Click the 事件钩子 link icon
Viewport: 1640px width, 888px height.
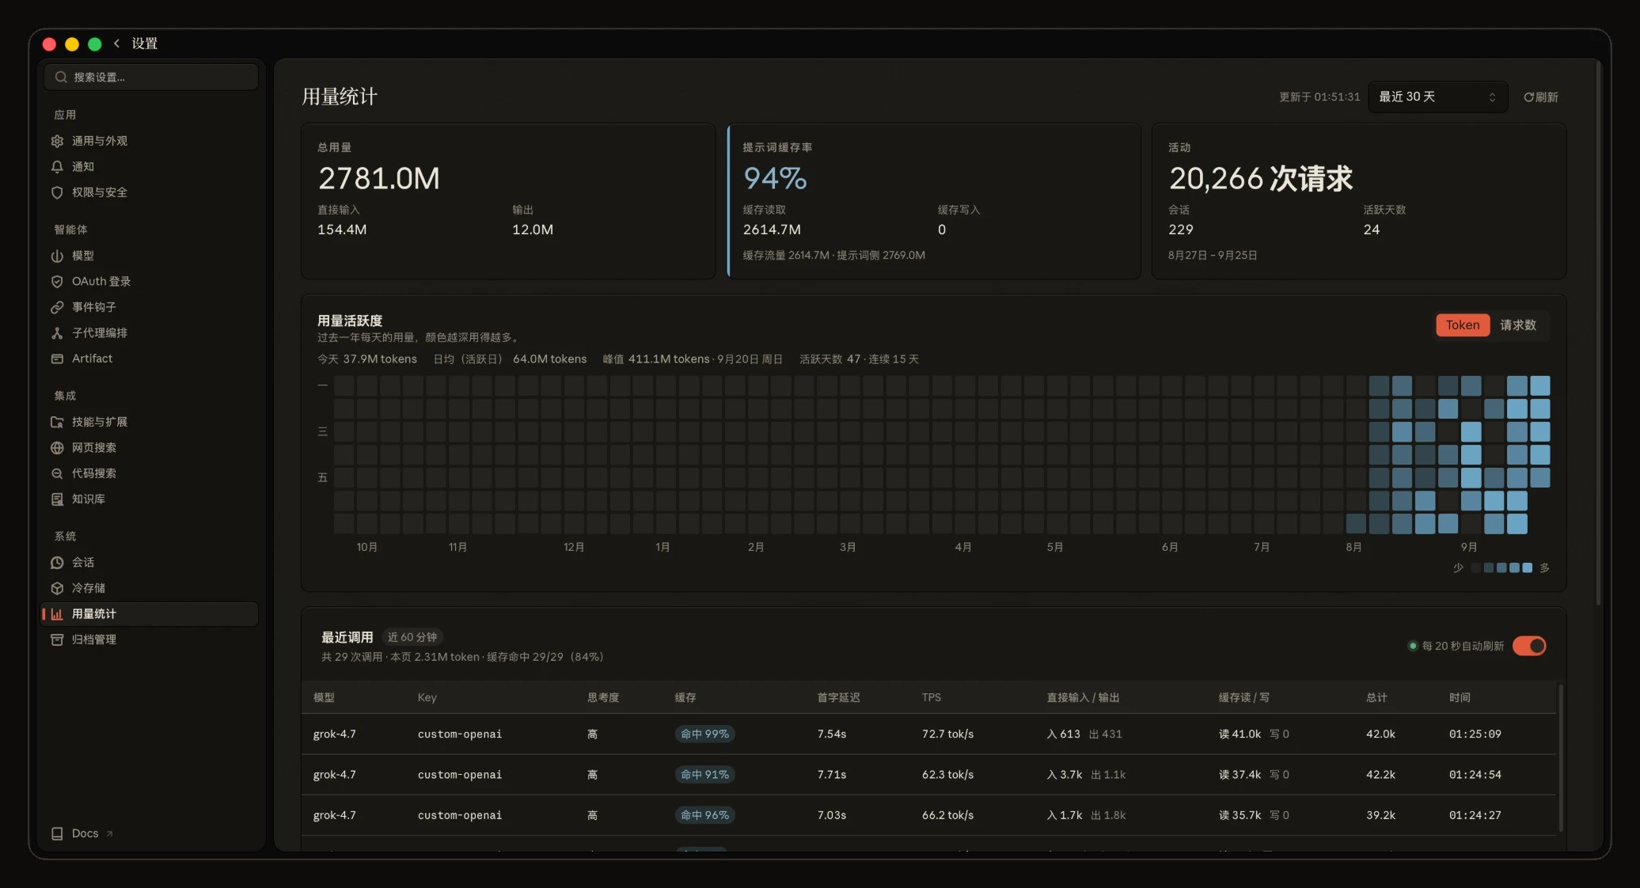[57, 307]
